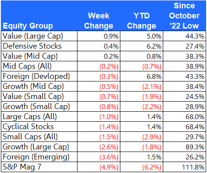Click the Large Caps (All) row label
The height and width of the screenshot is (173, 207).
click(30, 117)
